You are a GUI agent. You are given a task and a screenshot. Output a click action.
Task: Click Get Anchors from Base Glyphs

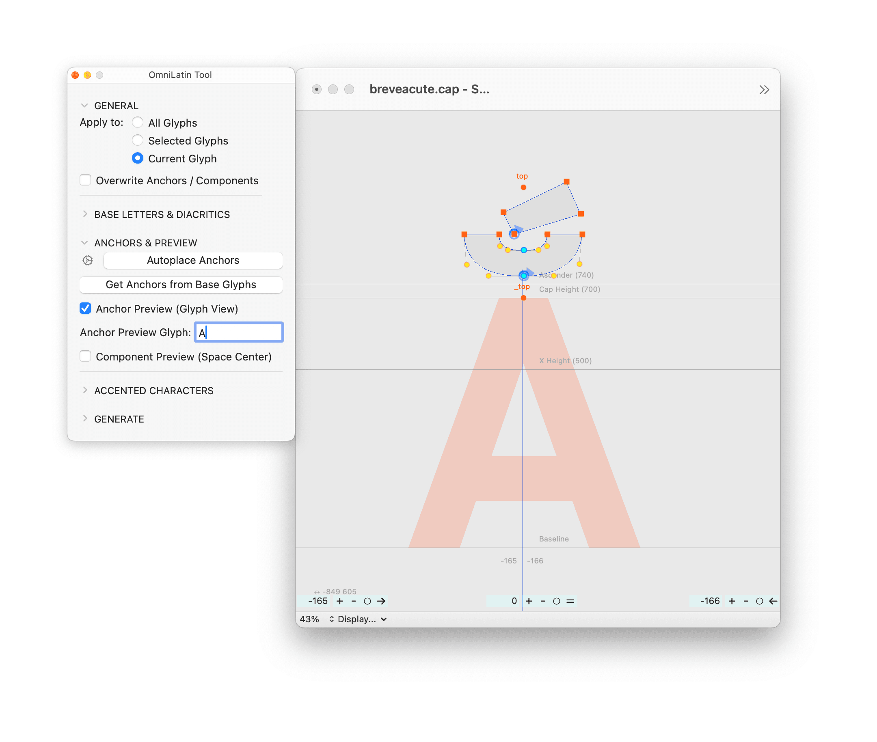tap(181, 285)
